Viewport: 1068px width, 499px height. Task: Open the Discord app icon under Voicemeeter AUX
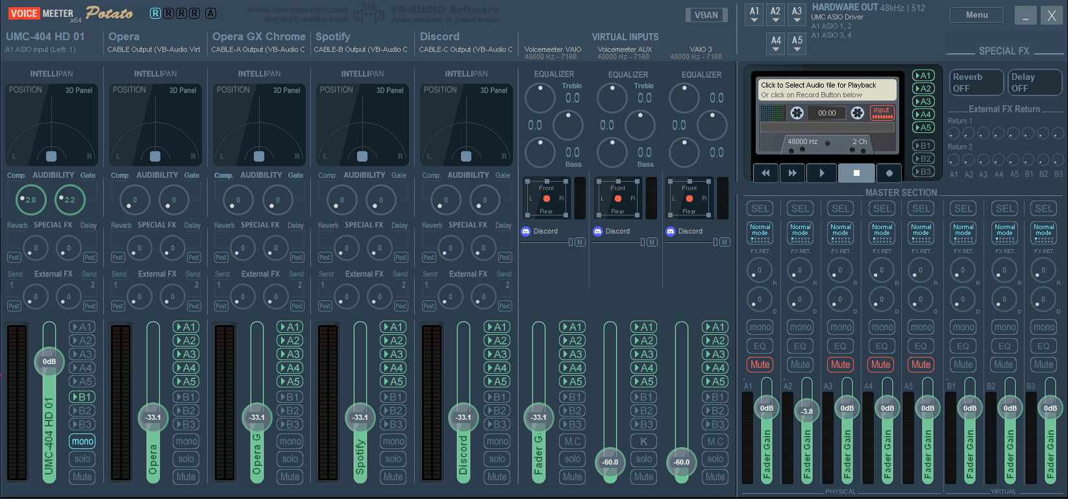[x=598, y=231]
